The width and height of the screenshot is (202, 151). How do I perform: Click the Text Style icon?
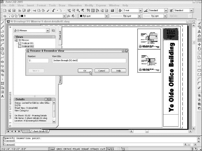pos(120,11)
